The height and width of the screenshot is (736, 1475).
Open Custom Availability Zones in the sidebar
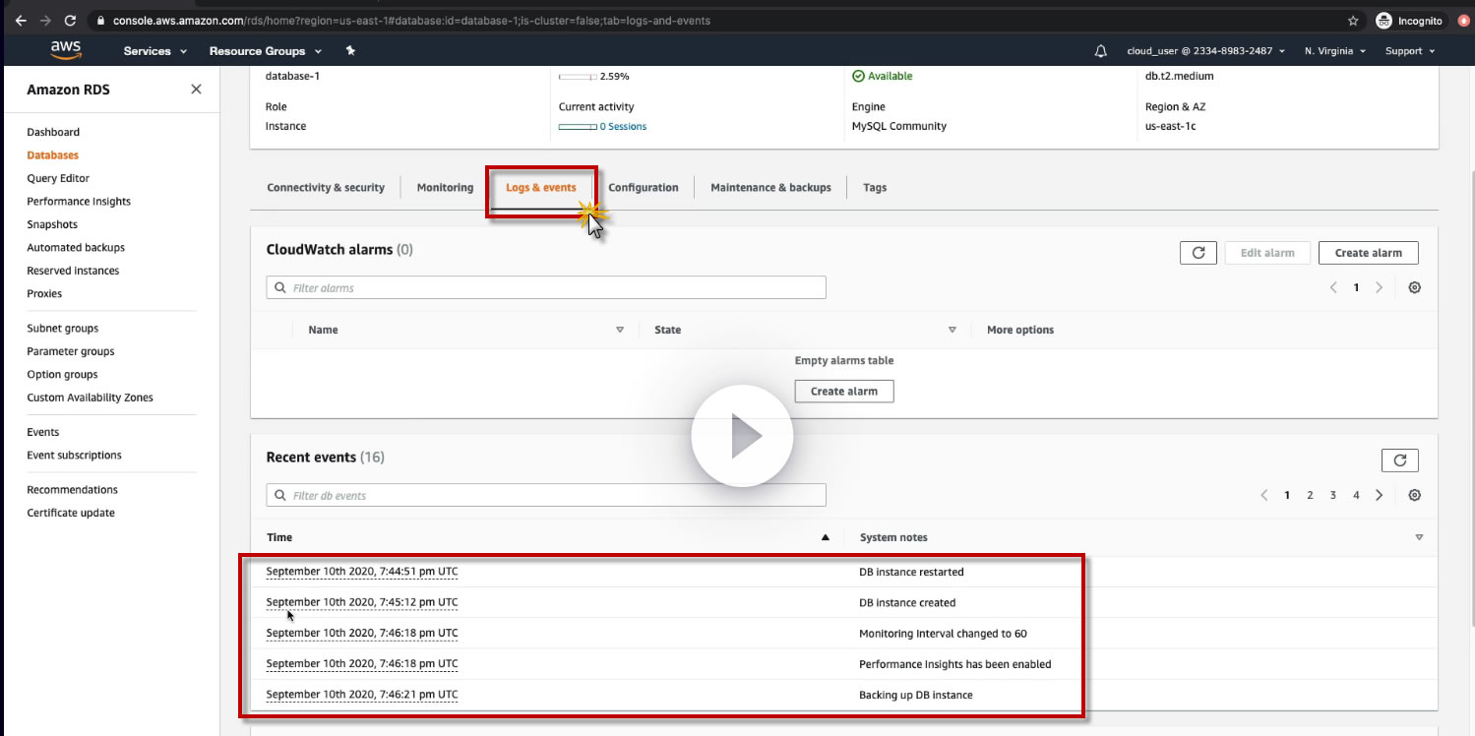(91, 398)
